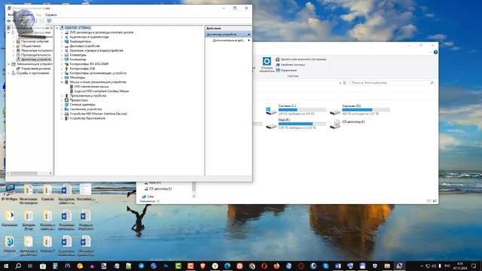Open the Справка menu

coord(50,15)
